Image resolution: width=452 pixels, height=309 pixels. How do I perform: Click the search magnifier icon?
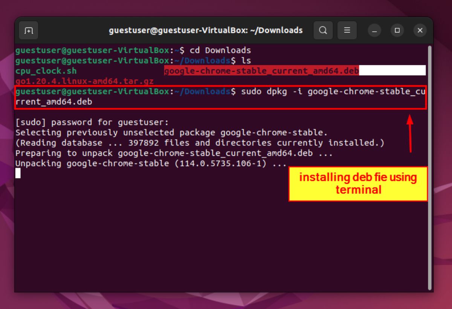[323, 30]
